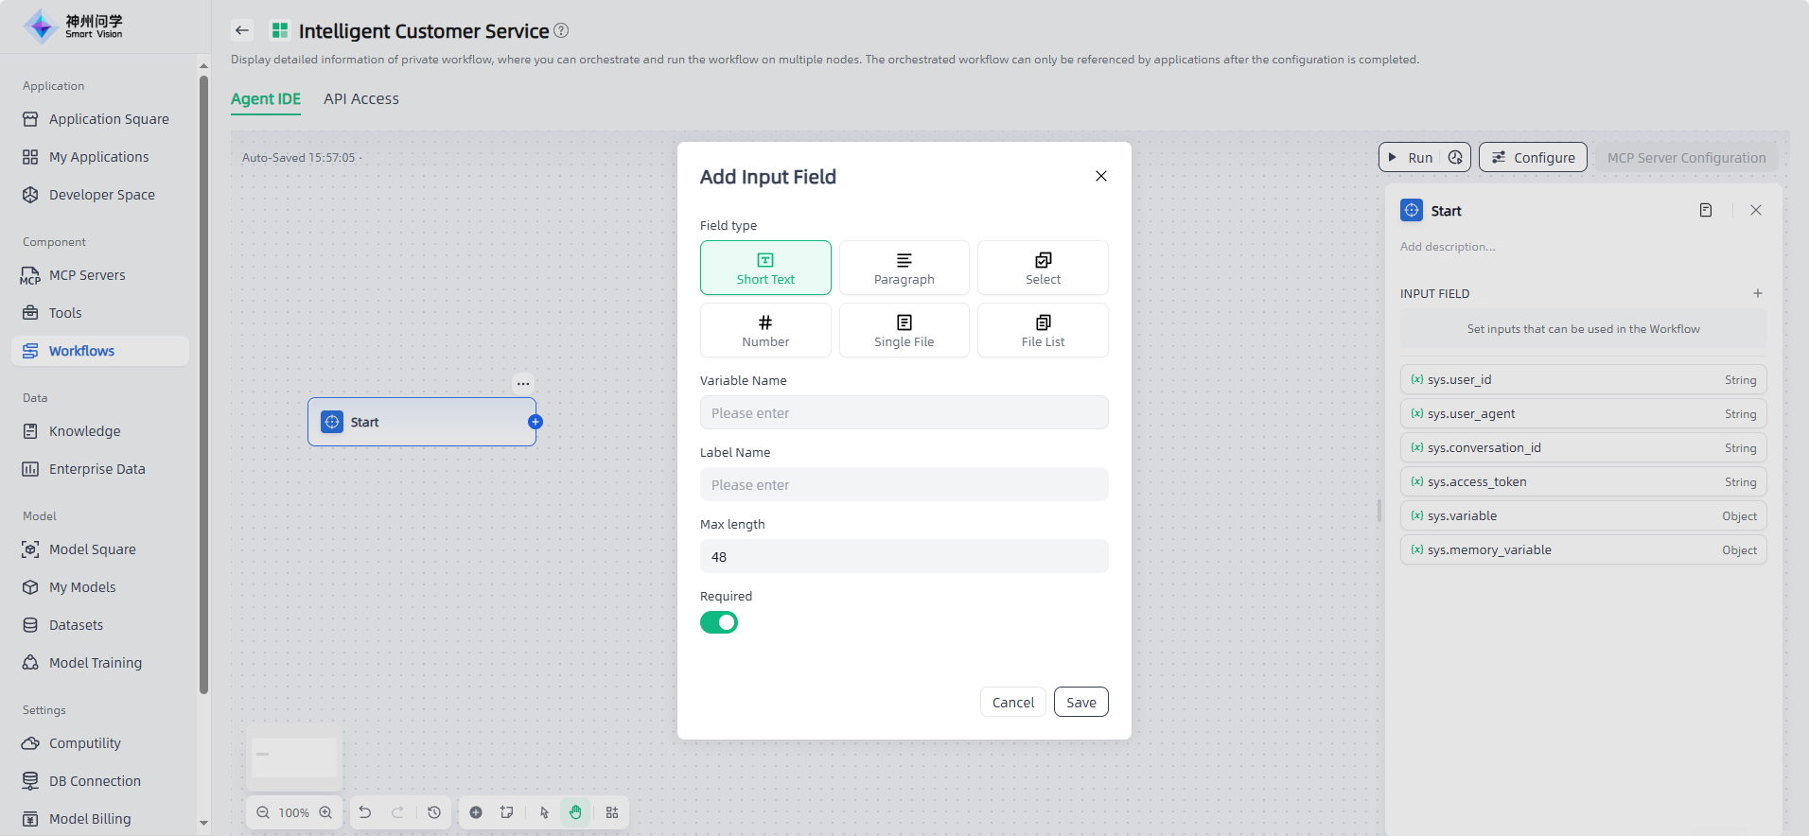Select the File List field type
The image size is (1809, 836).
pos(1043,330)
